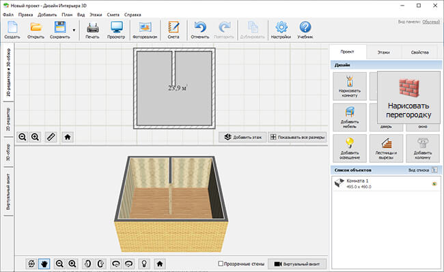Viewport: 444px width, 272px height.
Task: Open the Вид menu
Action: (81, 15)
